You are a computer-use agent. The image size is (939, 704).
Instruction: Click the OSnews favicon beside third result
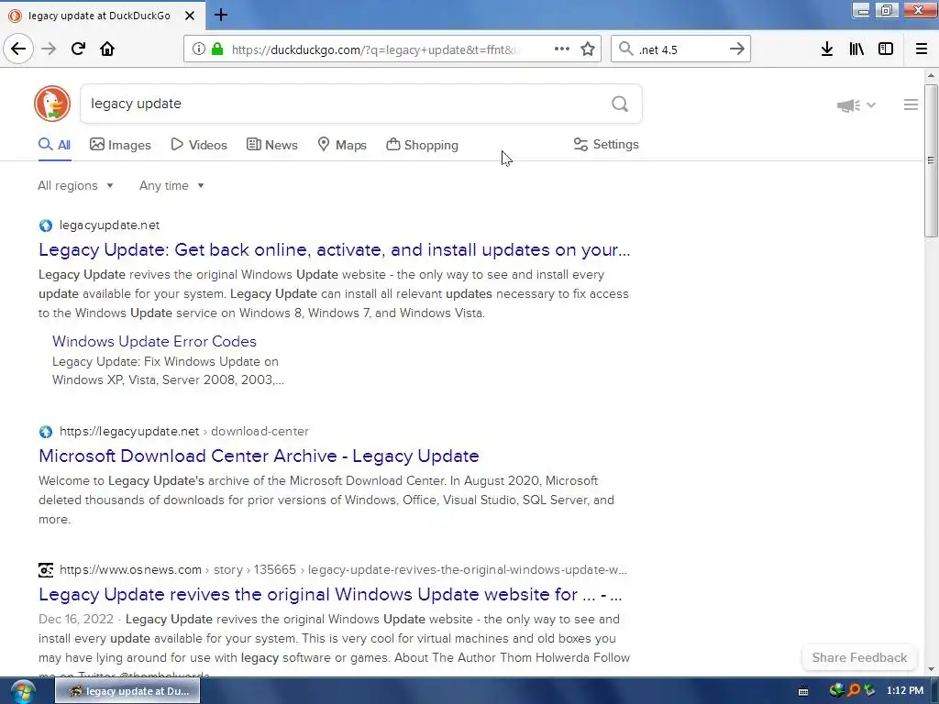coord(46,570)
